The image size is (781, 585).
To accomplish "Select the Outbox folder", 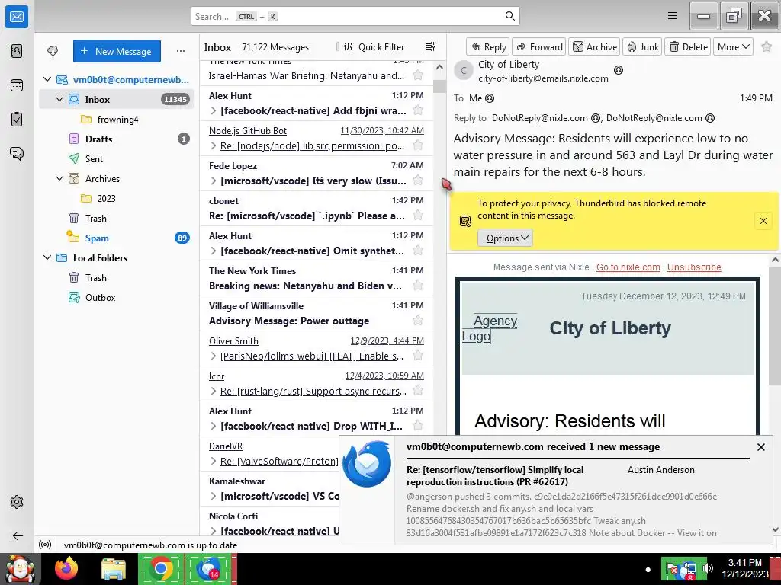I will coord(117,298).
